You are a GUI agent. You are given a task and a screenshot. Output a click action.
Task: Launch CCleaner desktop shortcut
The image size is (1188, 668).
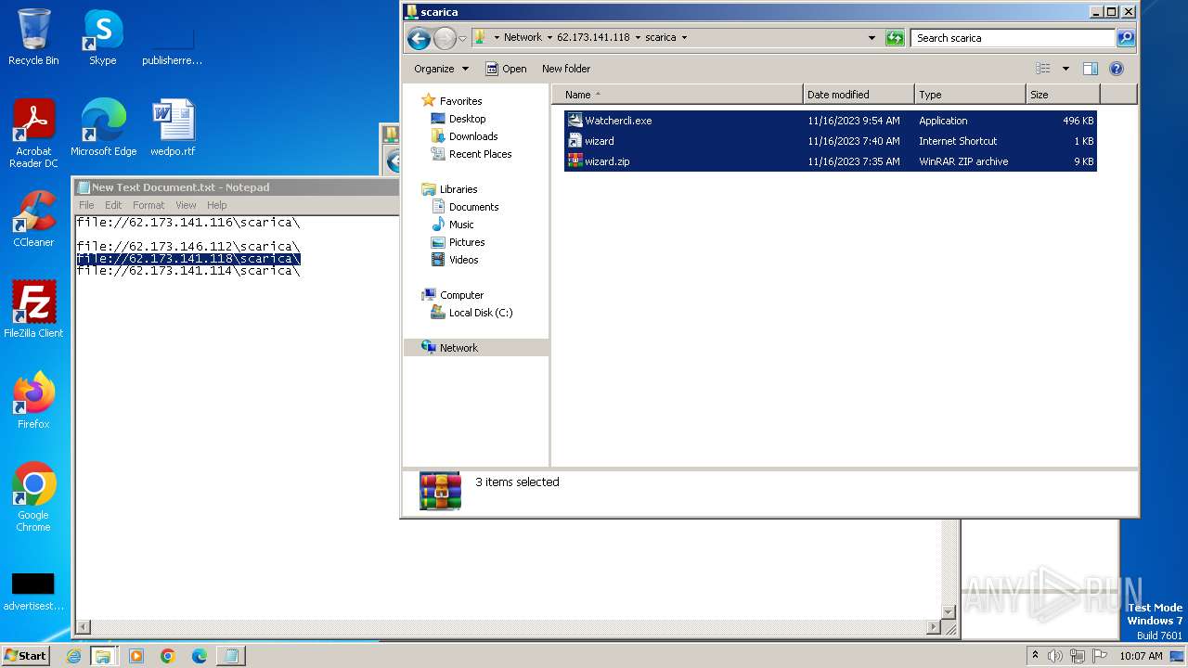click(33, 218)
